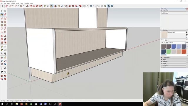Open Arc tool dropdown arrow
188x106 pixels.
pyautogui.click(x=18, y=6)
